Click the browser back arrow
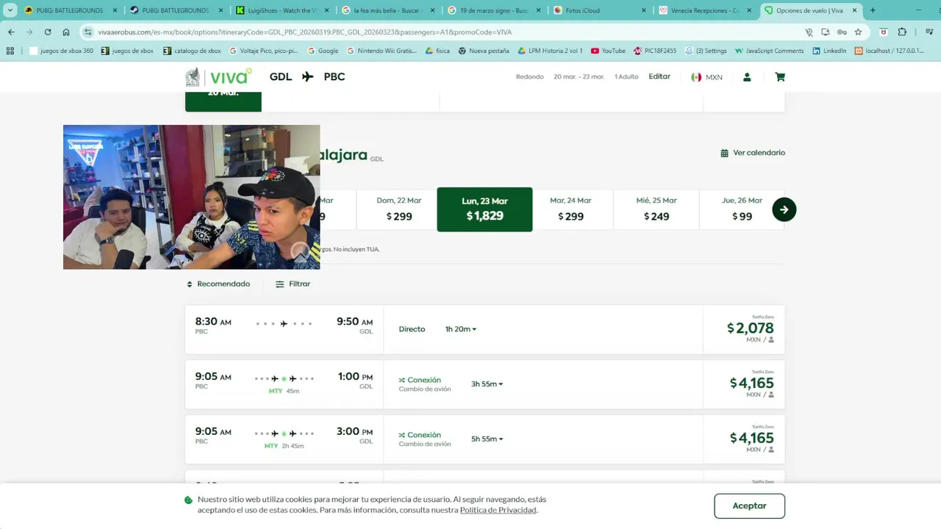 pyautogui.click(x=11, y=32)
